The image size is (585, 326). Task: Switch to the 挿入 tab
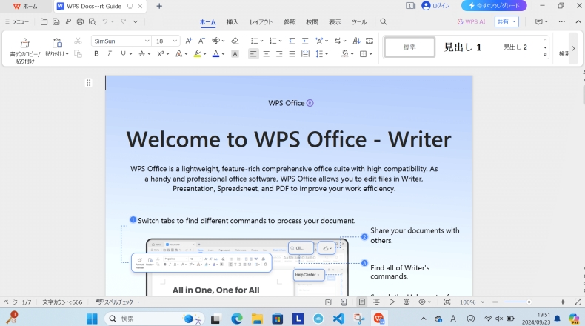click(x=232, y=22)
